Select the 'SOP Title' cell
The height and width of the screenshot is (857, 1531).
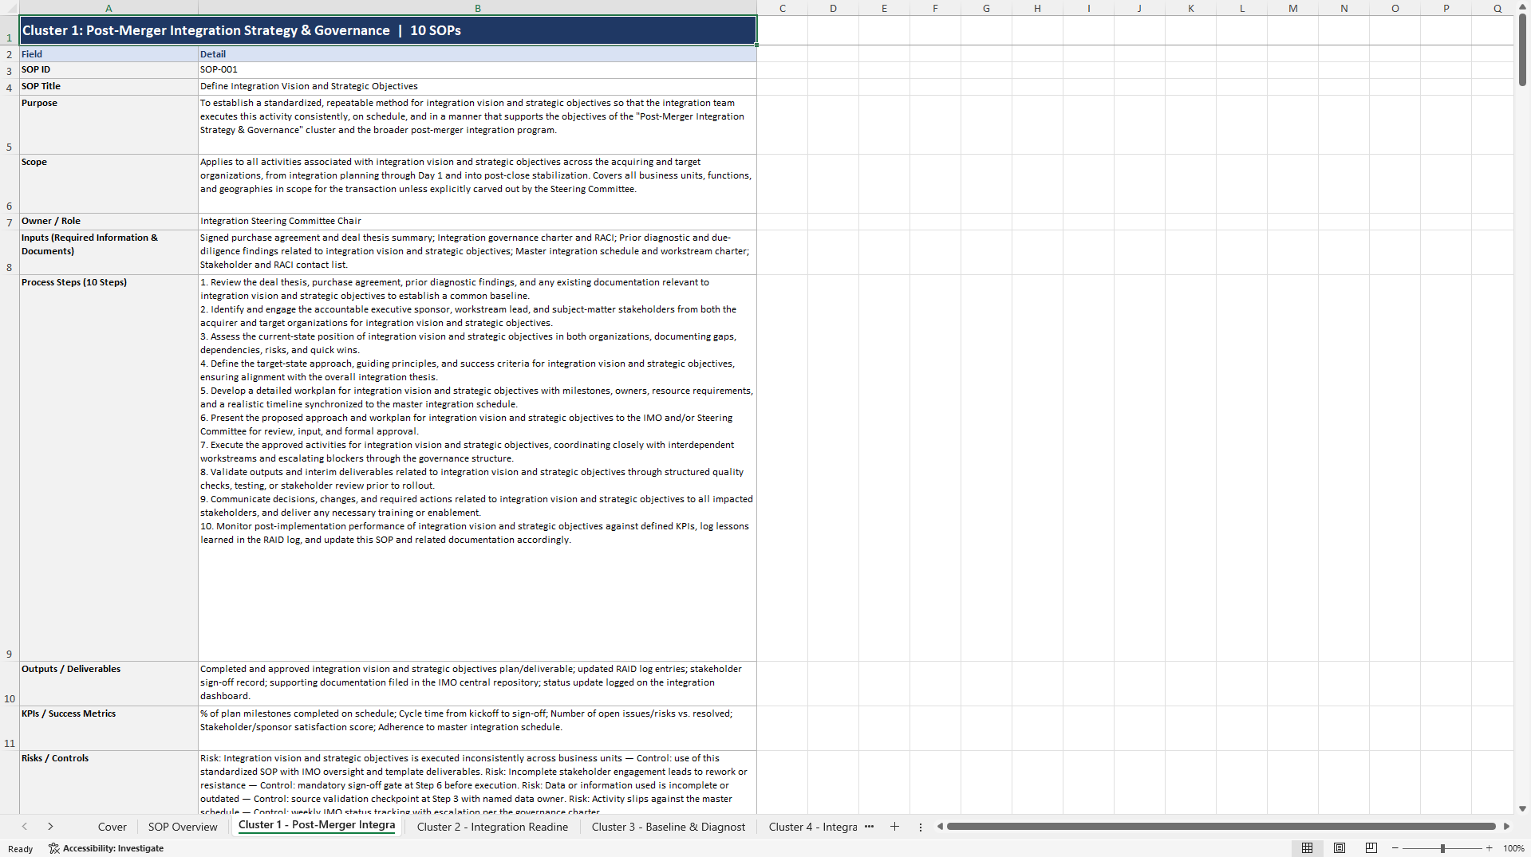tap(109, 87)
